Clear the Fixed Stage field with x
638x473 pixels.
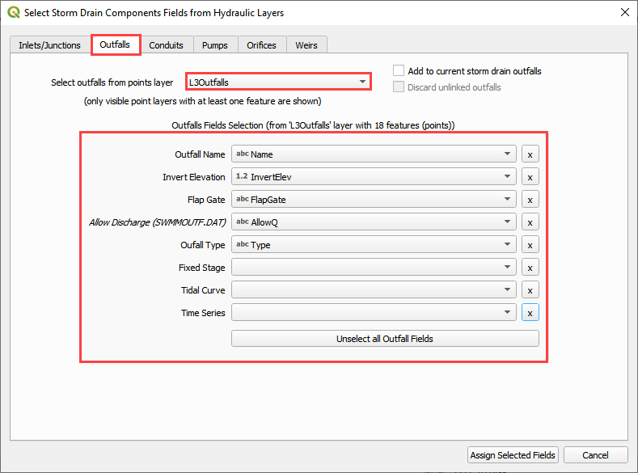[x=530, y=268]
